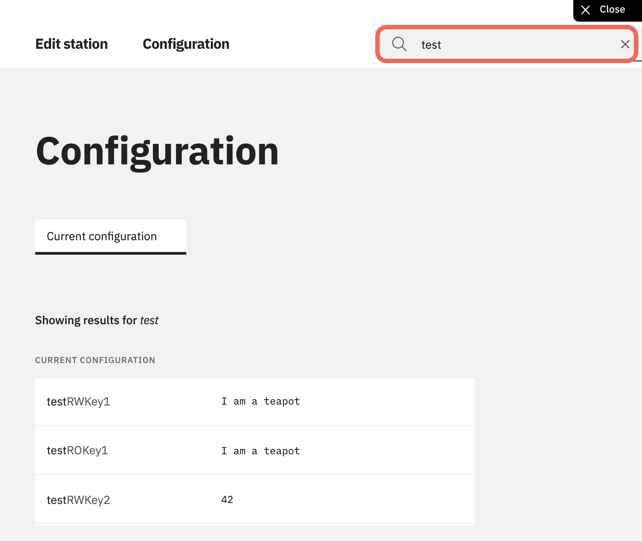The width and height of the screenshot is (642, 541).
Task: Click the 'Showing results for test' text
Action: (97, 320)
